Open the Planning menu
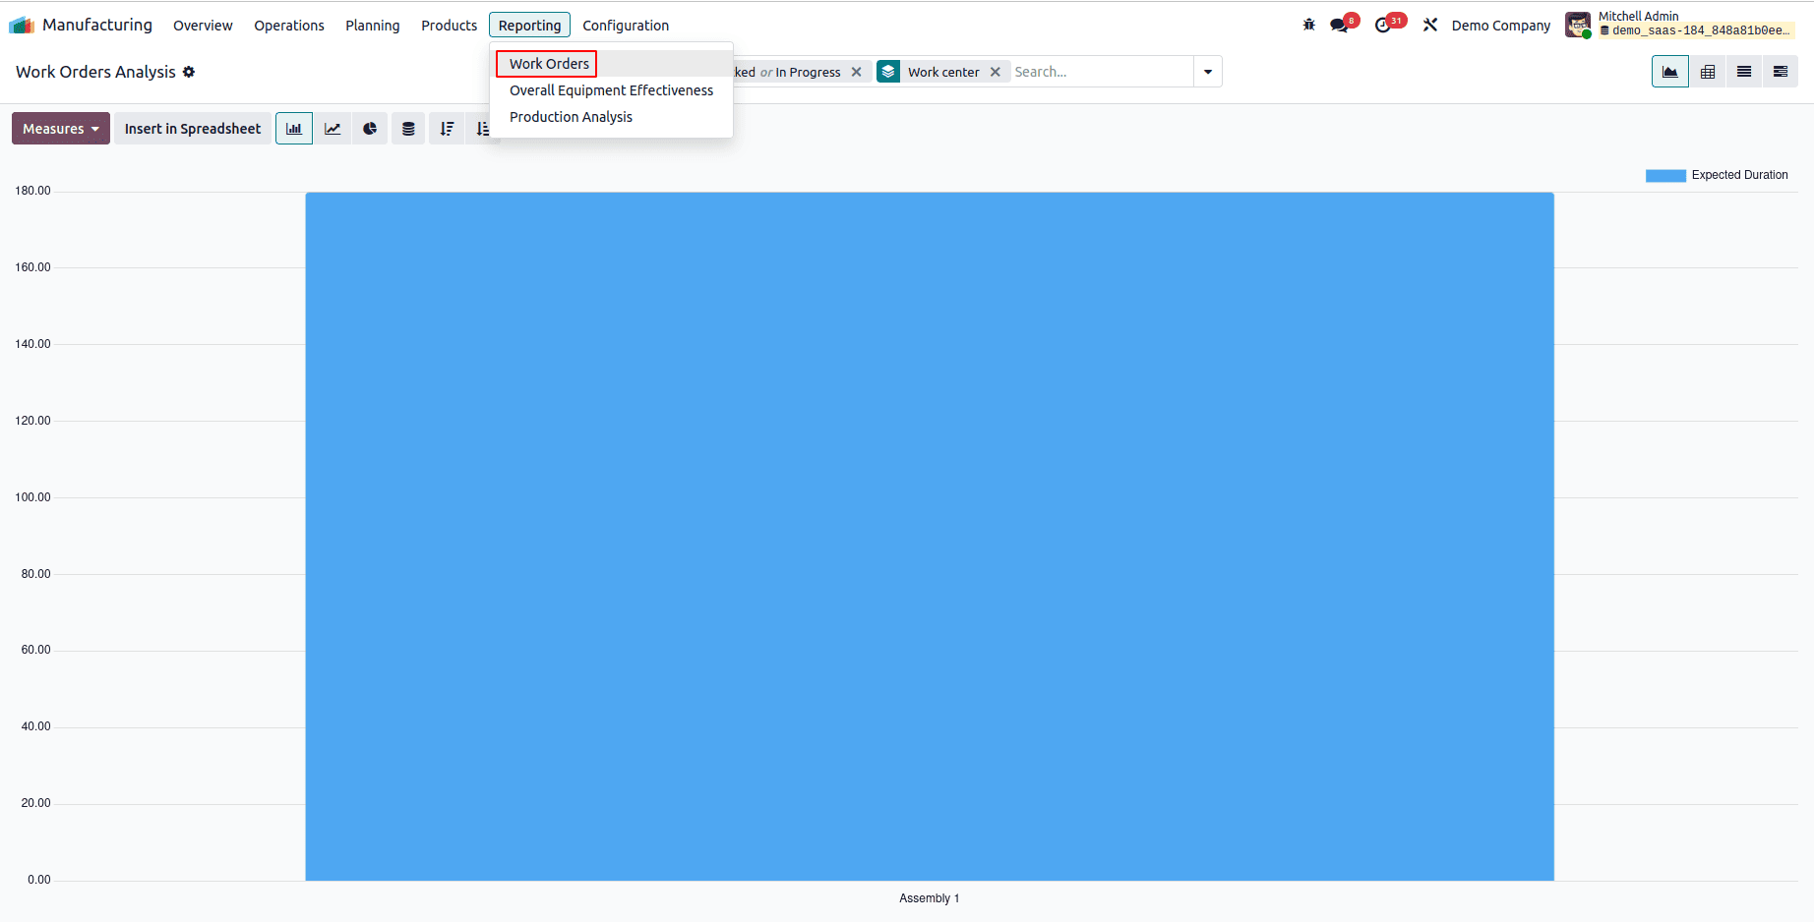Image resolution: width=1814 pixels, height=922 pixels. point(373,26)
